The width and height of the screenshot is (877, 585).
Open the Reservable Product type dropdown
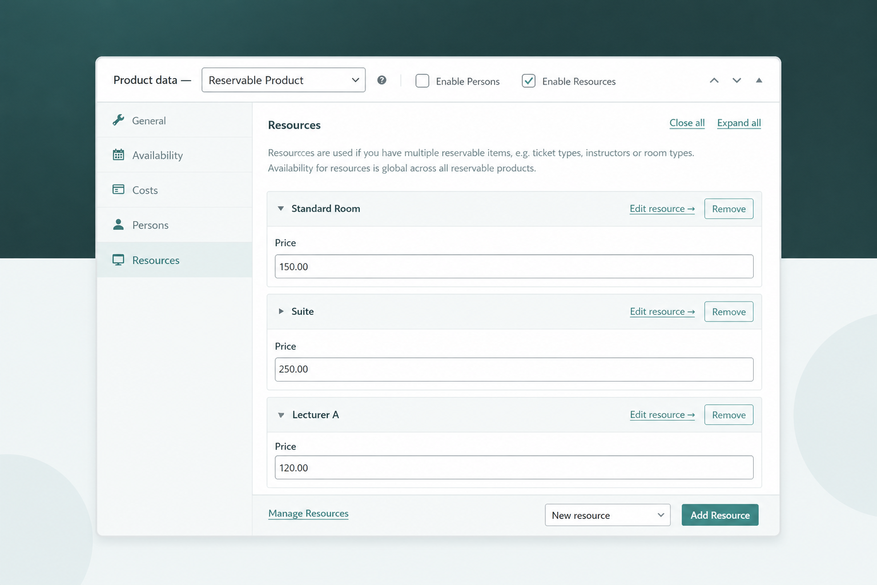click(x=283, y=80)
